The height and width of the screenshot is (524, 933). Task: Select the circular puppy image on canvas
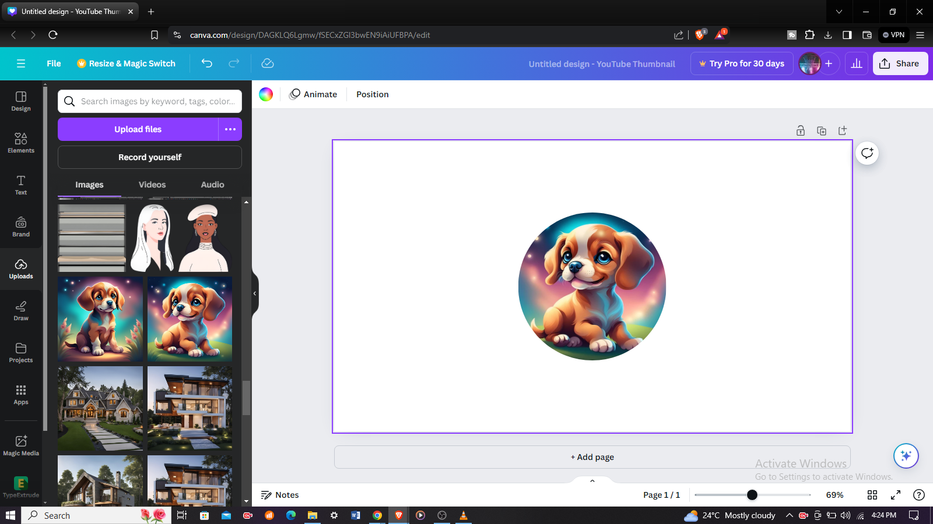[x=592, y=286]
